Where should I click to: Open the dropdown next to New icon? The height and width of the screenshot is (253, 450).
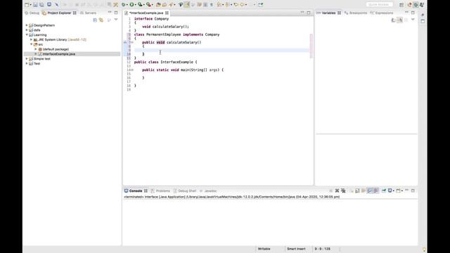[x=30, y=5]
